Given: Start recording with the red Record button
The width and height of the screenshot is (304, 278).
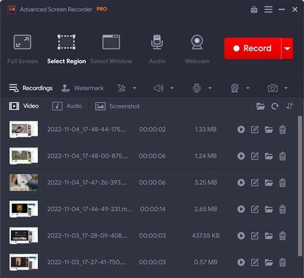Looking at the screenshot, I should tap(252, 48).
